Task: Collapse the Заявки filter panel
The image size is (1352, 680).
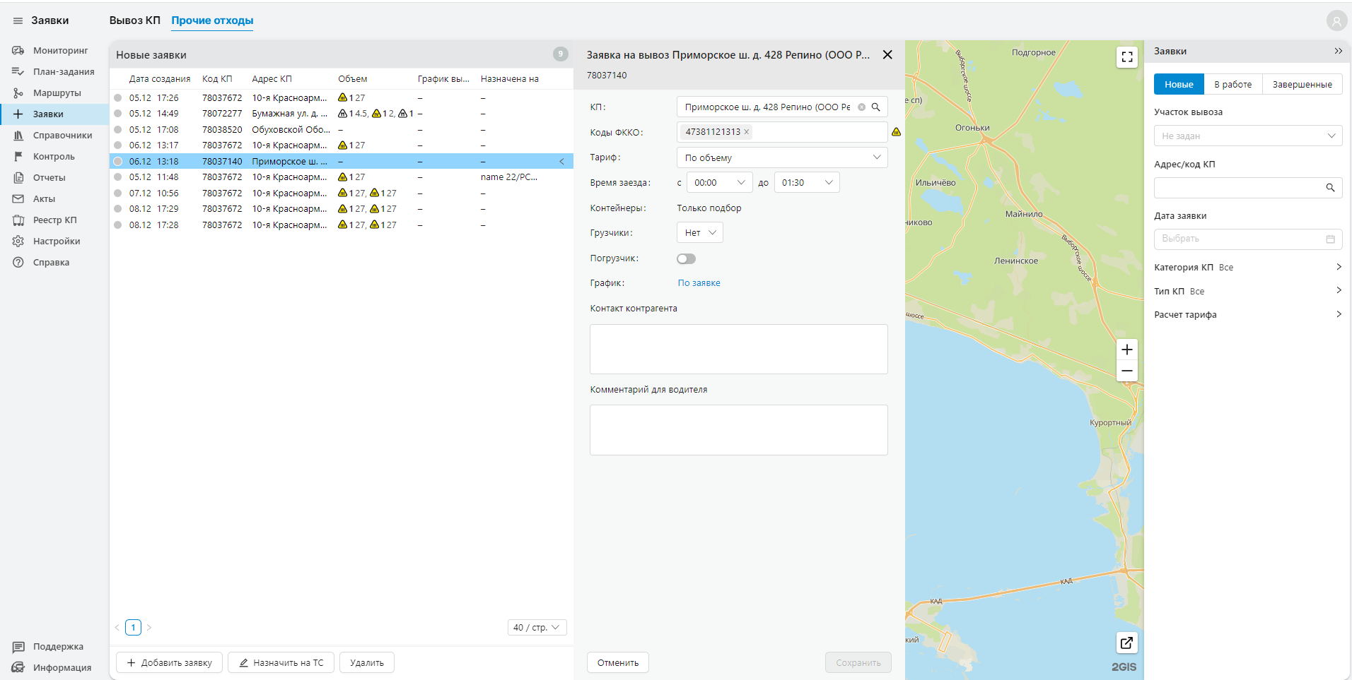Action: [x=1338, y=51]
